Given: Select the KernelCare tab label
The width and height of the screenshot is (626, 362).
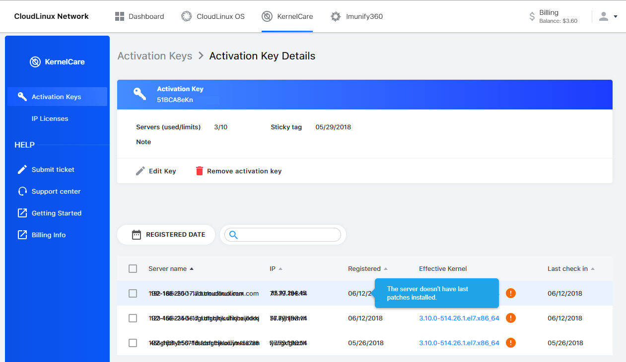Looking at the screenshot, I should pyautogui.click(x=295, y=16).
